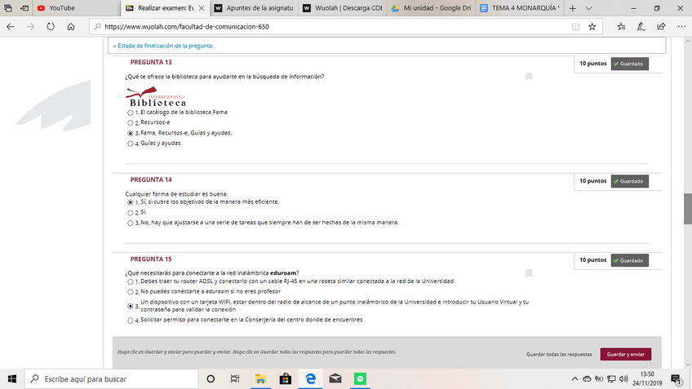Open volume control in system tray
This screenshot has height=389, width=692.
point(623,379)
